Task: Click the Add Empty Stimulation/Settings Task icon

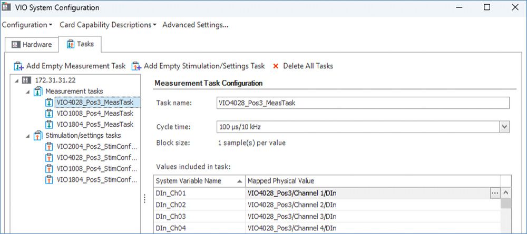Action: 136,66
